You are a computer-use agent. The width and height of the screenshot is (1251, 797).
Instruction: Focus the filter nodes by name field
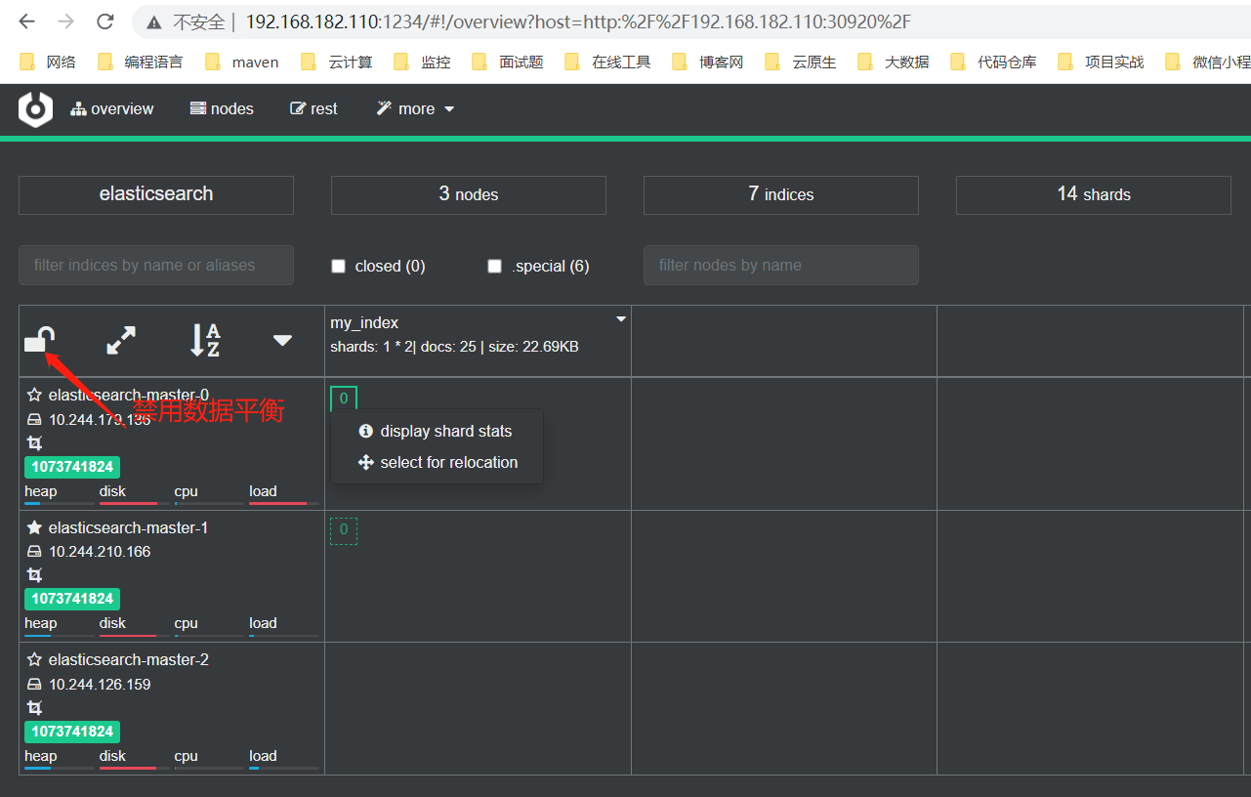point(781,265)
